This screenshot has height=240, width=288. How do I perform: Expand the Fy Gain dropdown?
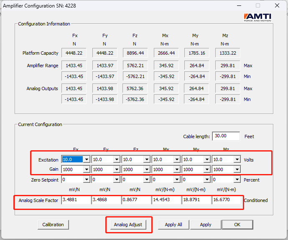point(117,169)
